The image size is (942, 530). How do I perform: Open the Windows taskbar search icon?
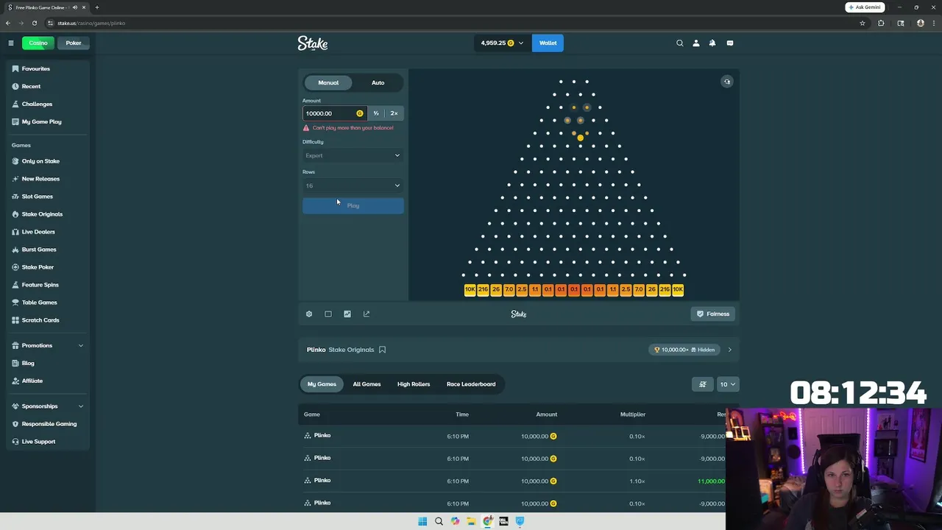tap(439, 521)
